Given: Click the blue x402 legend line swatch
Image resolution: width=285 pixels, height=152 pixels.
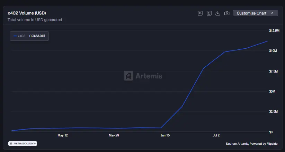Looking at the screenshot, I should pos(15,36).
